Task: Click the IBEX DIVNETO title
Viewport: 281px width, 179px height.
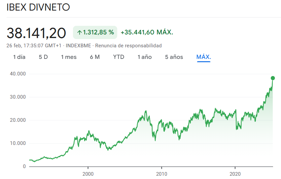Action: coord(38,7)
